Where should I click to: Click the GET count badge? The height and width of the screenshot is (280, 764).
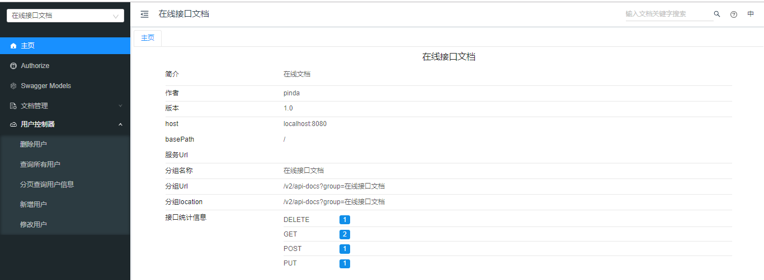tap(345, 234)
